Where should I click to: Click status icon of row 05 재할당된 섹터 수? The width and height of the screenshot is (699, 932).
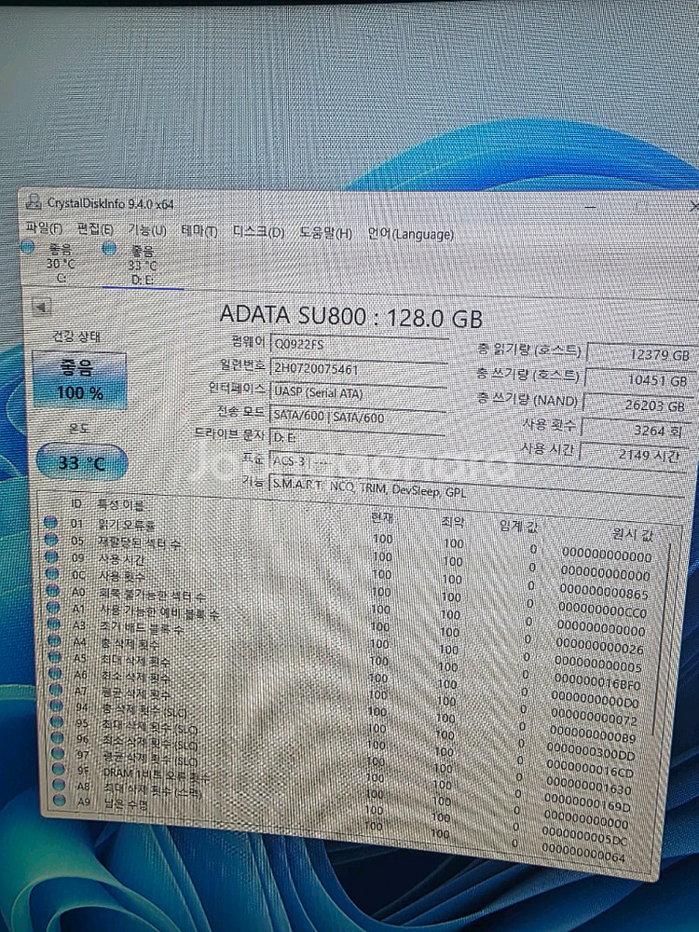coord(51,540)
